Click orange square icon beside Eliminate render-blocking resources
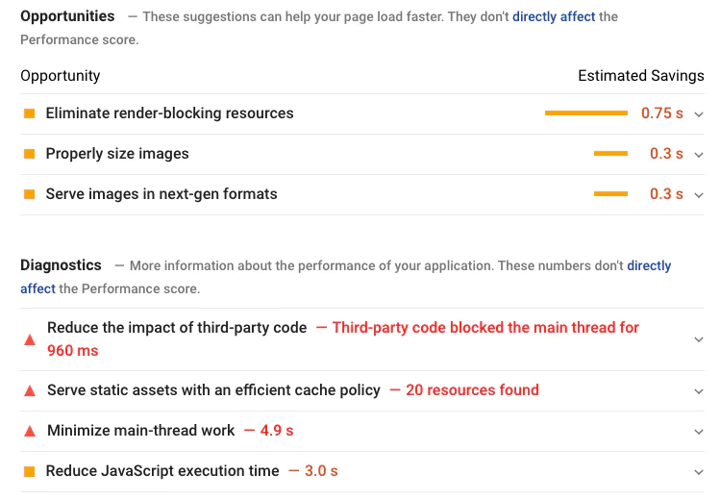This screenshot has height=500, width=720. pos(29,113)
